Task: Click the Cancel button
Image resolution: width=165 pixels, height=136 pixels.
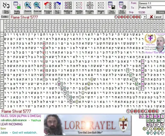Action: [x=156, y=17]
